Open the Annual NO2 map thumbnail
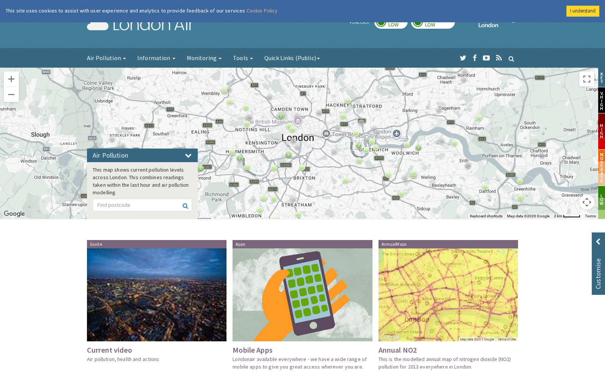The height and width of the screenshot is (378, 605). (448, 295)
